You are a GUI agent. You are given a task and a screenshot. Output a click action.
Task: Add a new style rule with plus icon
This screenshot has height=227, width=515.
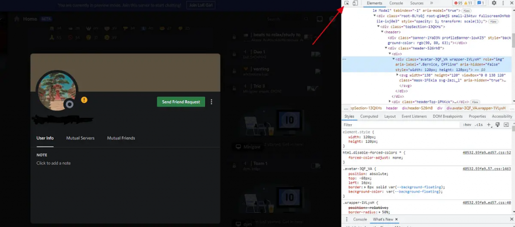489,125
